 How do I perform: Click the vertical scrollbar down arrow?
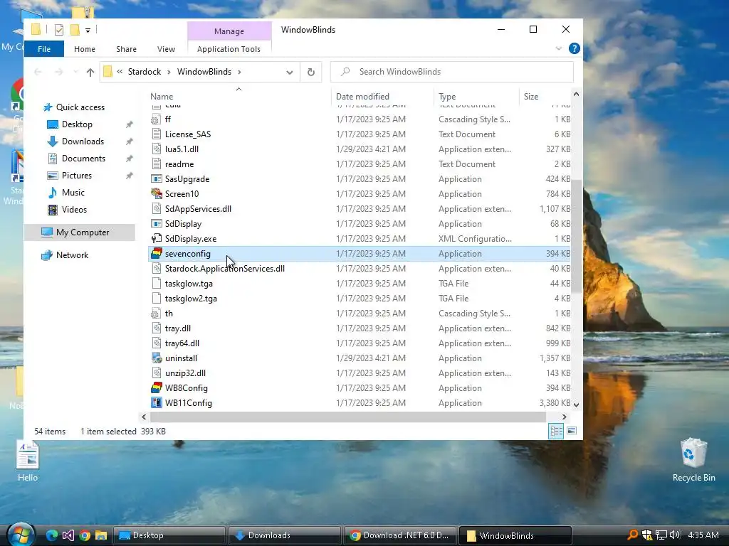[577, 405]
